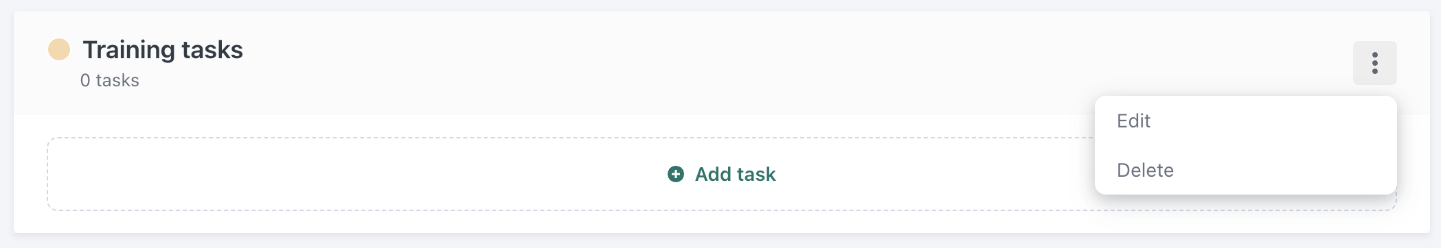Delete the Training tasks list
The image size is (1441, 248).
[x=1246, y=171]
